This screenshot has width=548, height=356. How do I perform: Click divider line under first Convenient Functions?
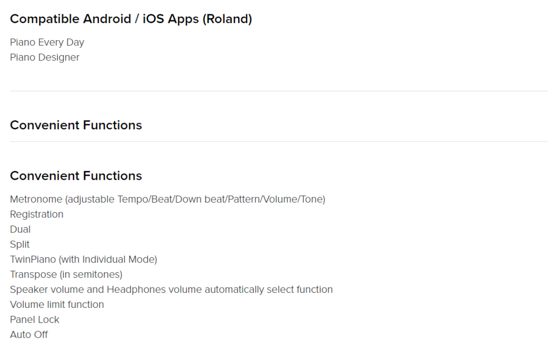pyautogui.click(x=279, y=142)
